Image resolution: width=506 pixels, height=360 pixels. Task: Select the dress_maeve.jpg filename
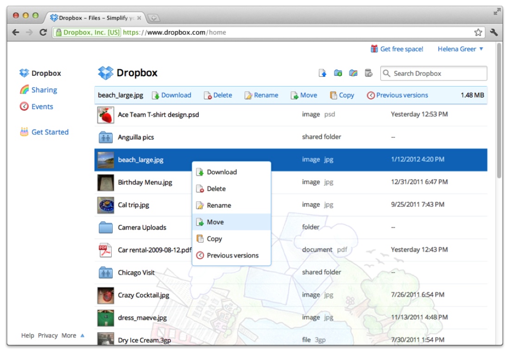142,318
